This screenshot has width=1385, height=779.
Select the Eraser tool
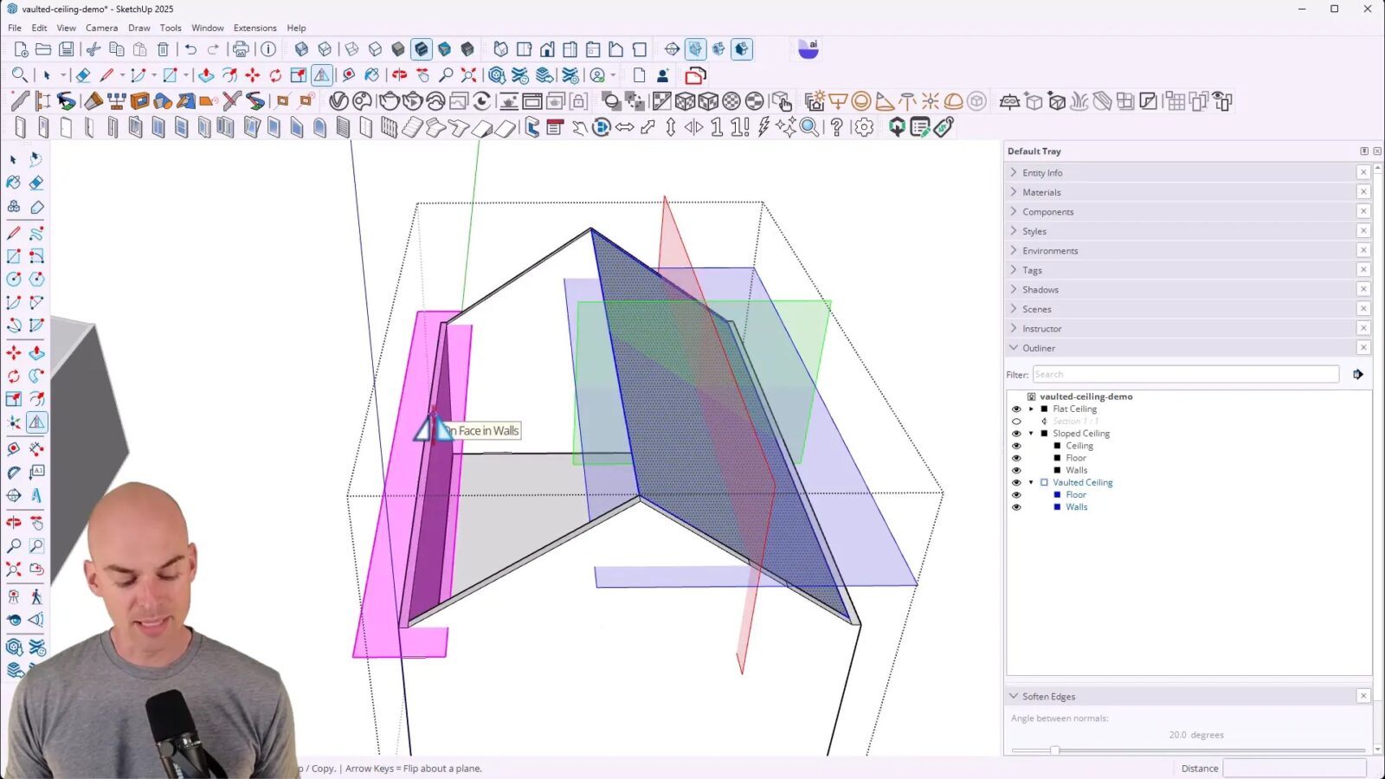pos(83,74)
